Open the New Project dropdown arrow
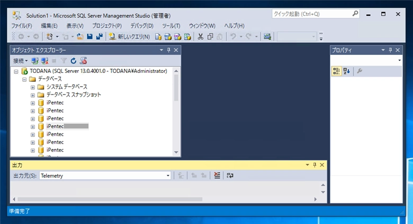413x224 pixels. click(57, 37)
